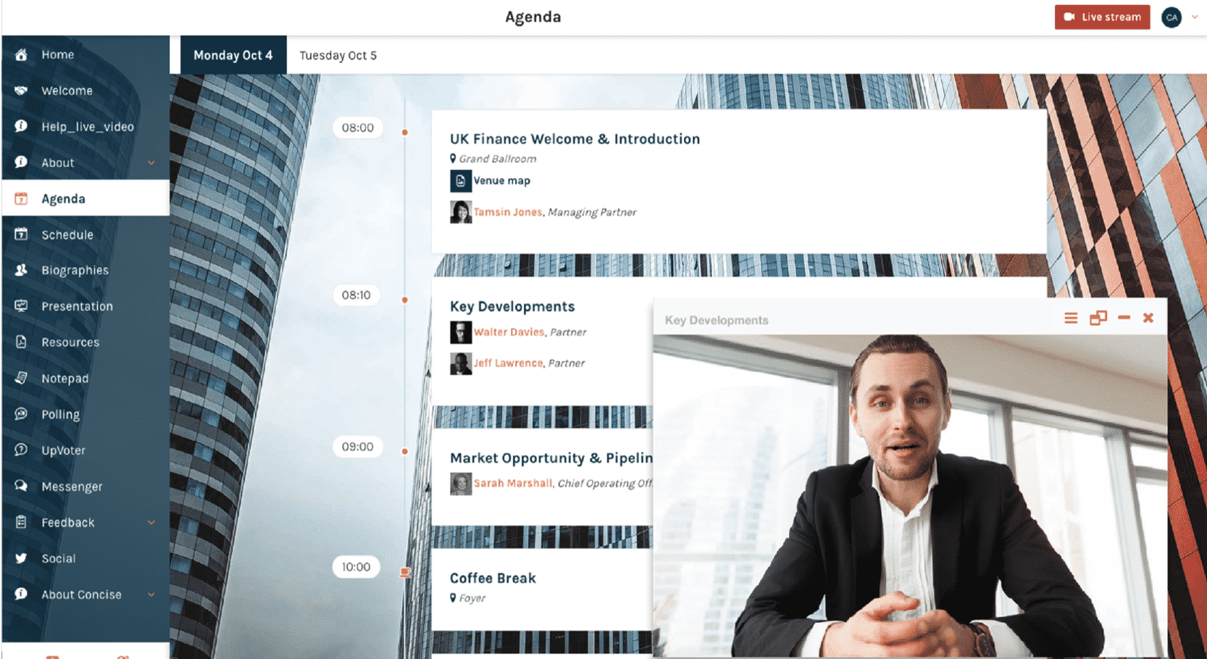Expand the About Concise submenu chevron

[151, 595]
